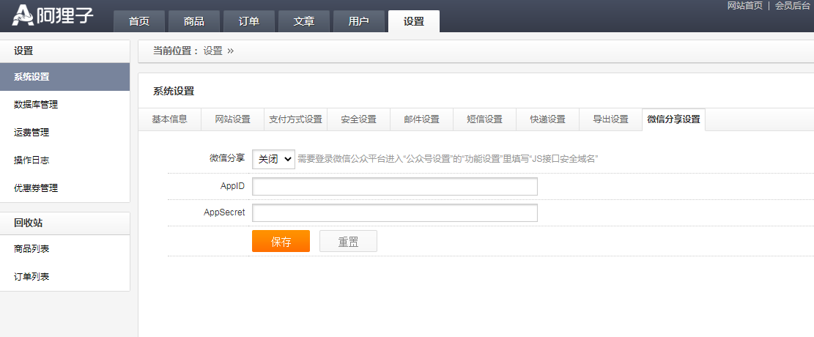
Task: Open recycle bin 商品列表
Action: tap(32, 249)
